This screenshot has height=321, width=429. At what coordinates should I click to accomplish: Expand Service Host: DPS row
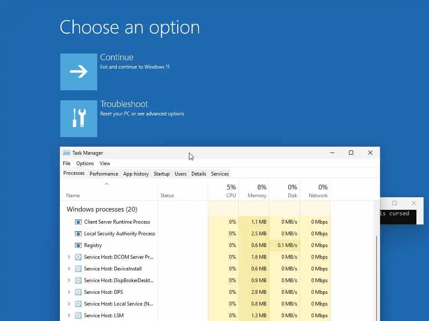(69, 292)
